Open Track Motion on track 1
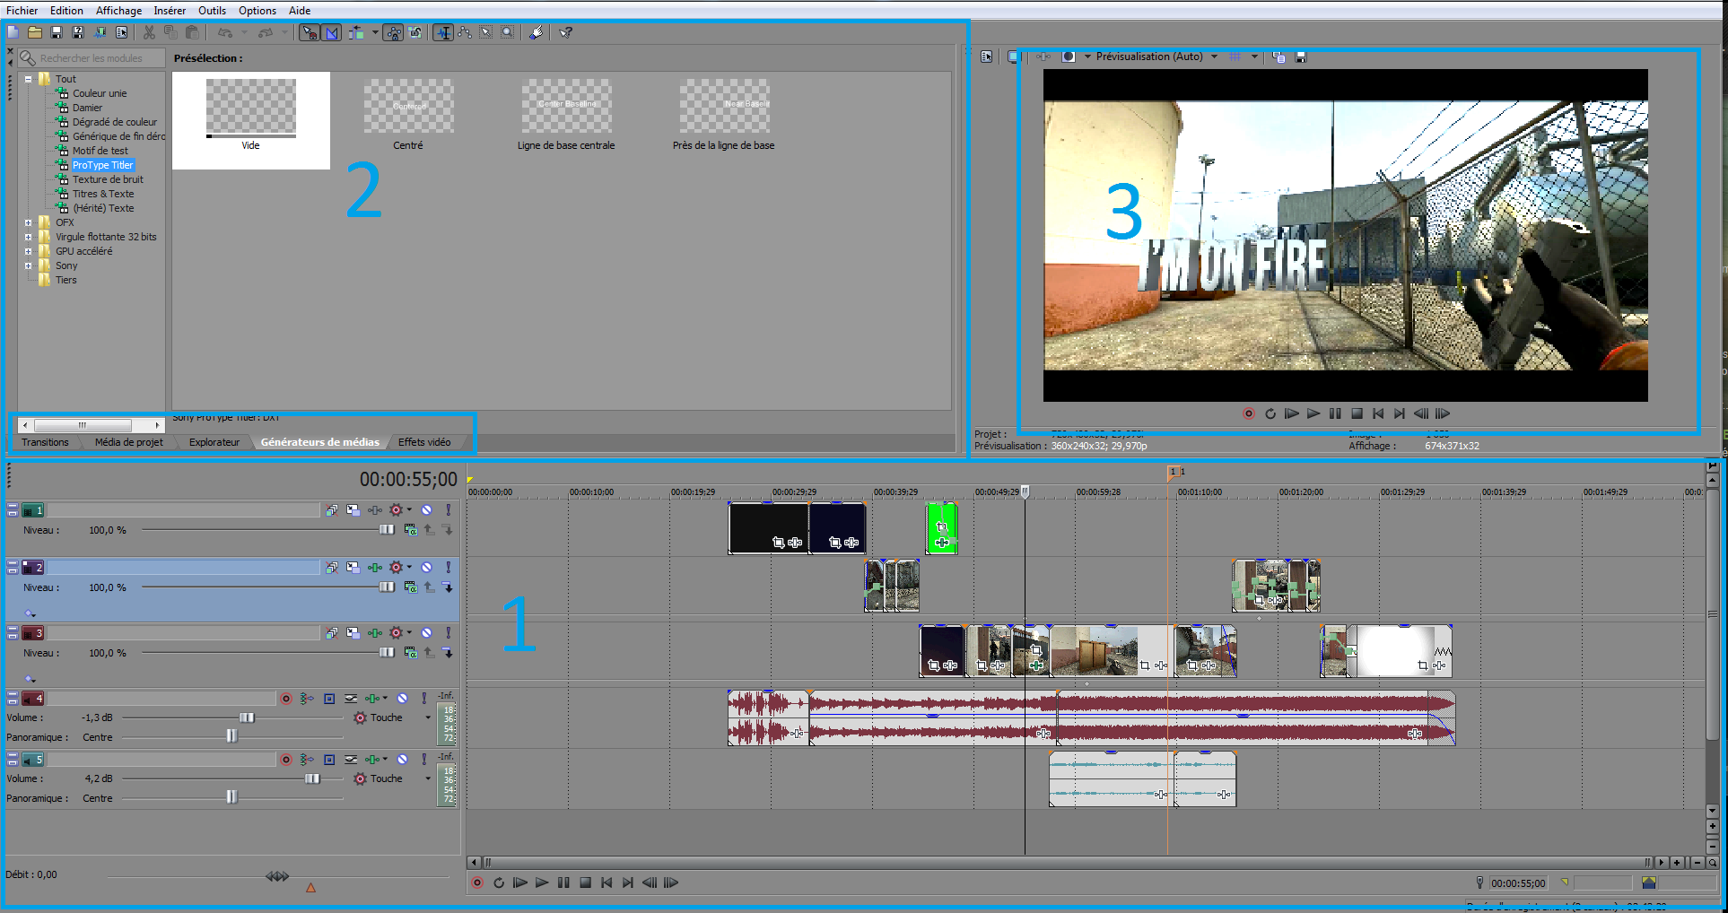The height and width of the screenshot is (913, 1728). (353, 509)
